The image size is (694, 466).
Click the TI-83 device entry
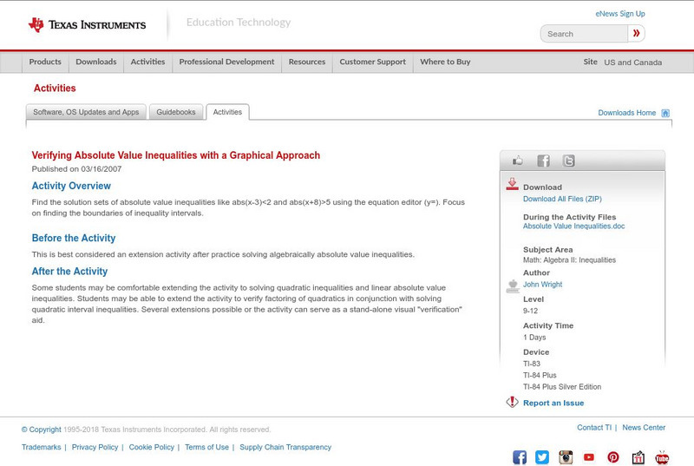pyautogui.click(x=532, y=364)
